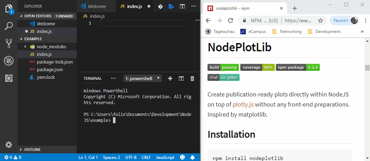Click the Chrome address bar URL
This screenshot has height=161, width=370.
tap(298, 20)
